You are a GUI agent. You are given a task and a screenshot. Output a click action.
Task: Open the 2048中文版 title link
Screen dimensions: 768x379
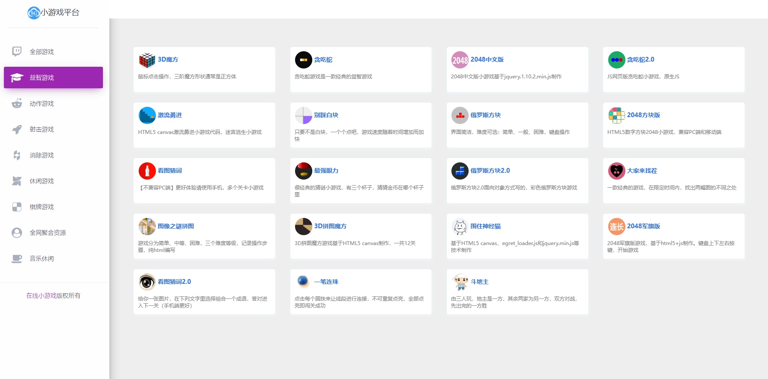(x=487, y=59)
